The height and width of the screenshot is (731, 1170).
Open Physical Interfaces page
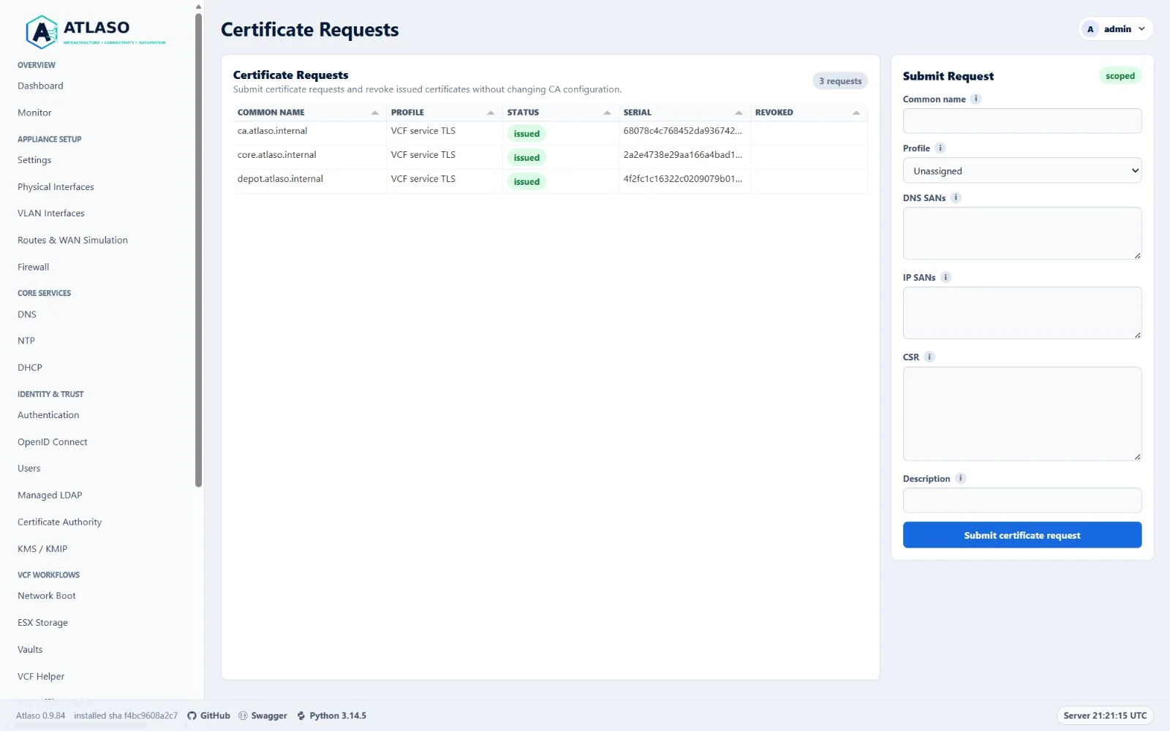point(56,186)
